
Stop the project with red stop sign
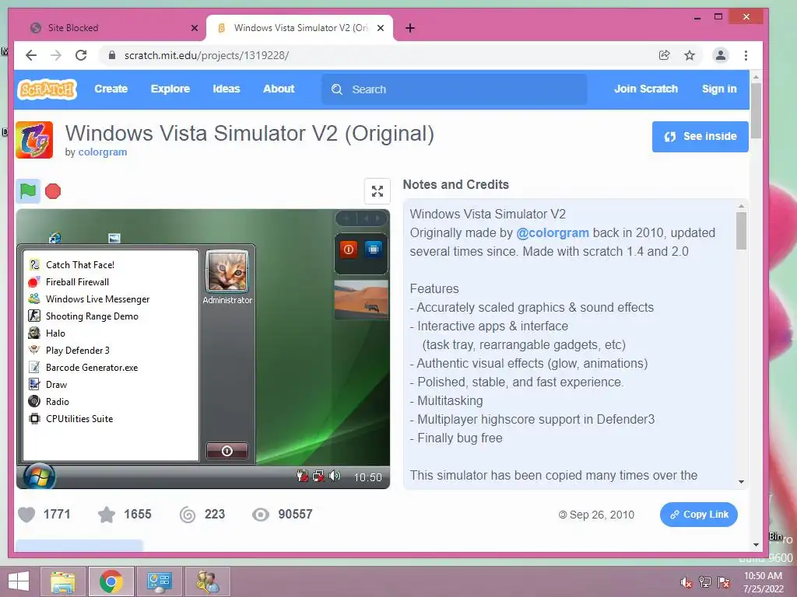53,191
